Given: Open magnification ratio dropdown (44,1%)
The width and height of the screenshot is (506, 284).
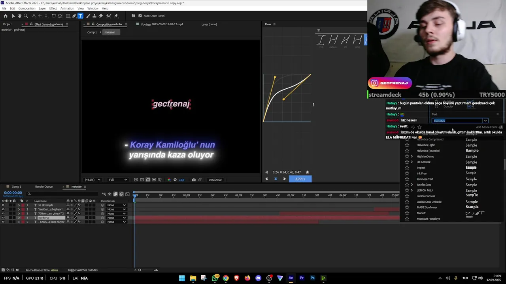Looking at the screenshot, I should (93, 180).
